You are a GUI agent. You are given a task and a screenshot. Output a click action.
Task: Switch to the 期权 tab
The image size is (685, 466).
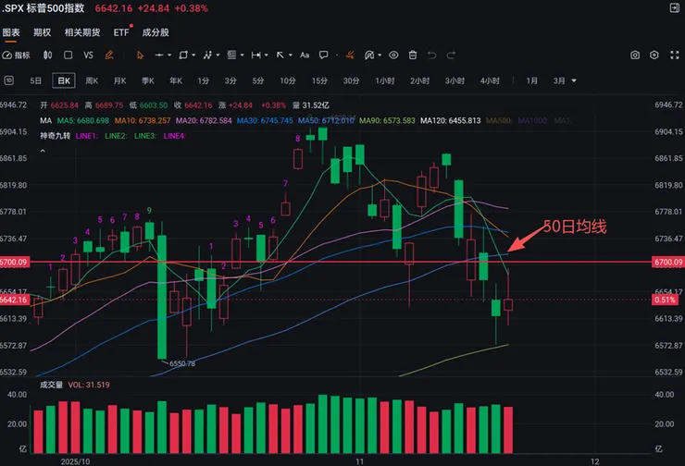42,31
